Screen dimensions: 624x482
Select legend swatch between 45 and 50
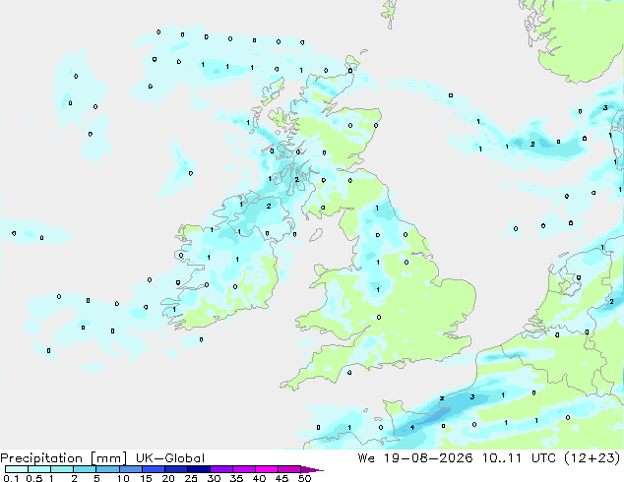(289, 469)
